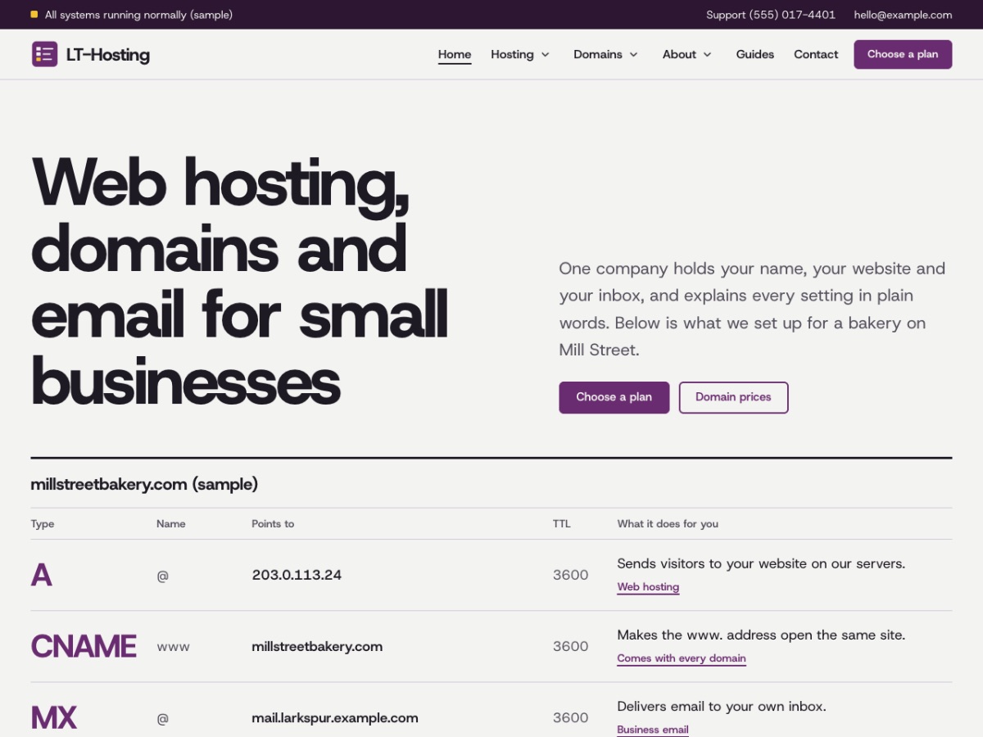The height and width of the screenshot is (737, 983).
Task: Click Makes the www. address description
Action: 761,635
